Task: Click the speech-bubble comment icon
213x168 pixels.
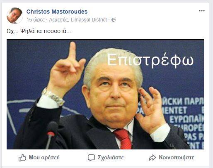Action: [91, 158]
